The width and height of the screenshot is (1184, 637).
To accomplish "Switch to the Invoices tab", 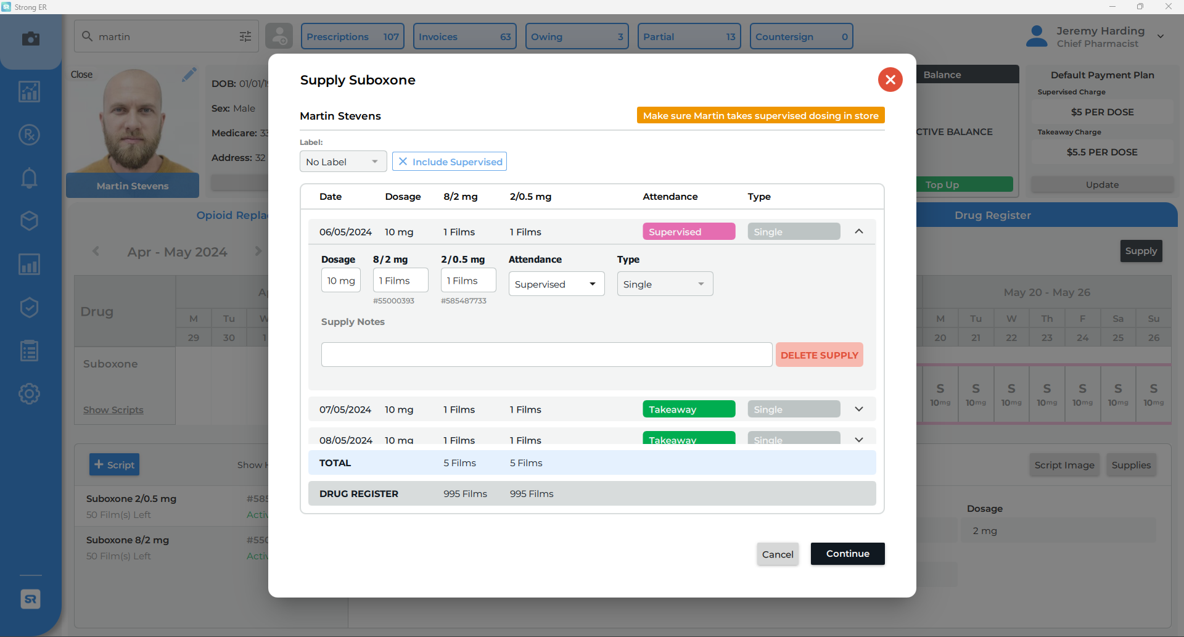I will pyautogui.click(x=464, y=36).
